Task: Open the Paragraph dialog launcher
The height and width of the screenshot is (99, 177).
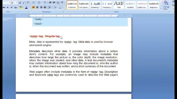Action: 63,12
